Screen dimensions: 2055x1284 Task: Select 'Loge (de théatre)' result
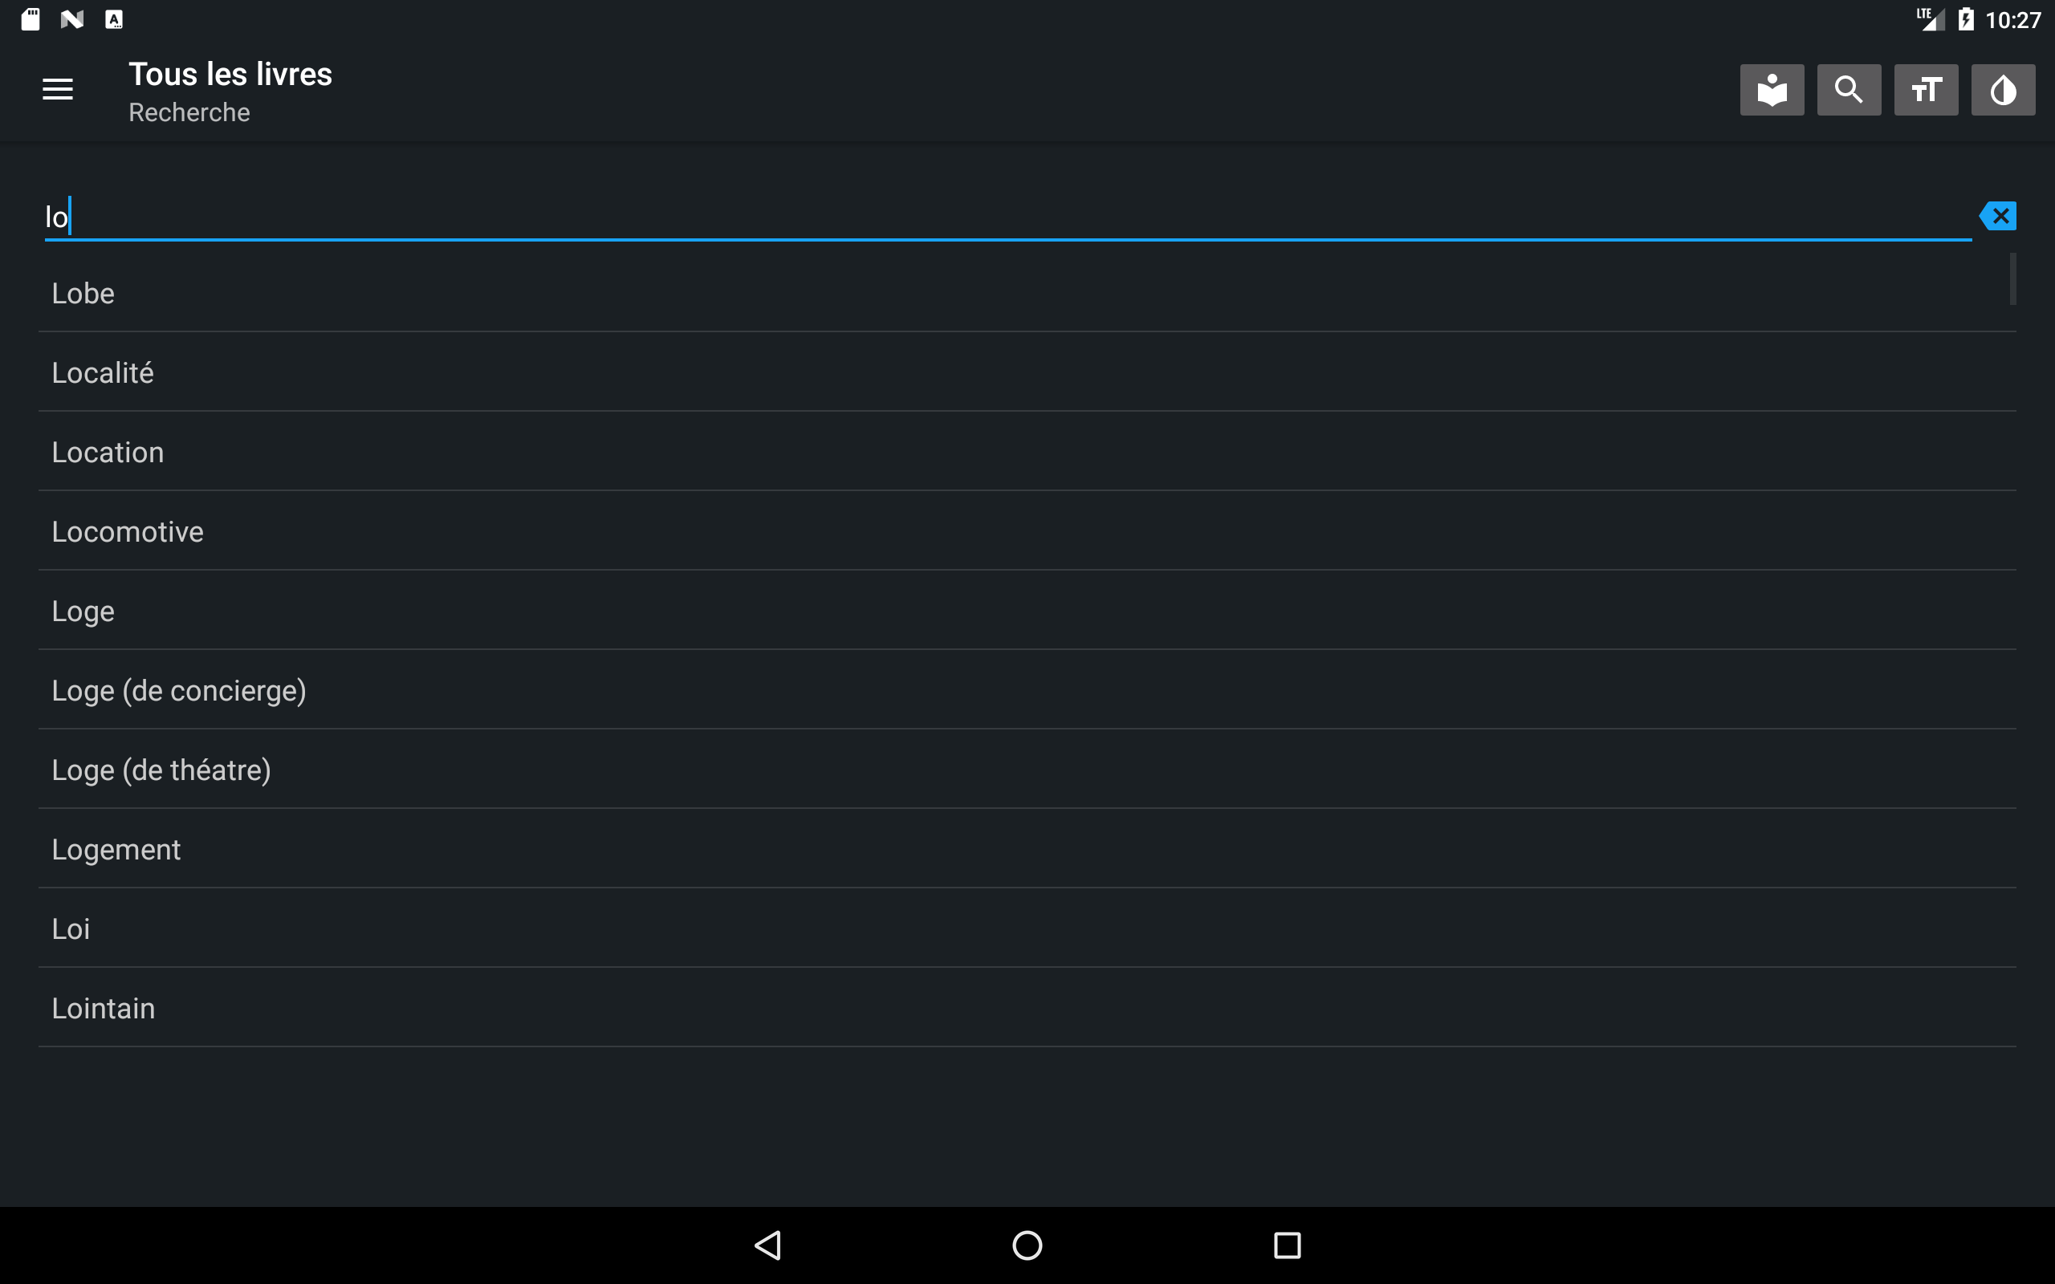click(x=1027, y=770)
